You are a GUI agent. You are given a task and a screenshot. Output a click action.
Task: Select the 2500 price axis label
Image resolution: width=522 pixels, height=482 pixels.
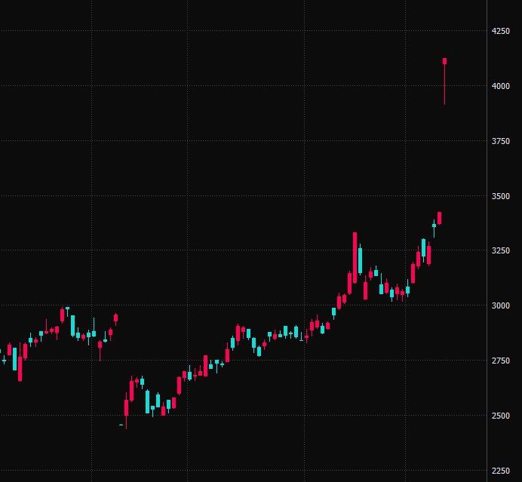point(500,416)
